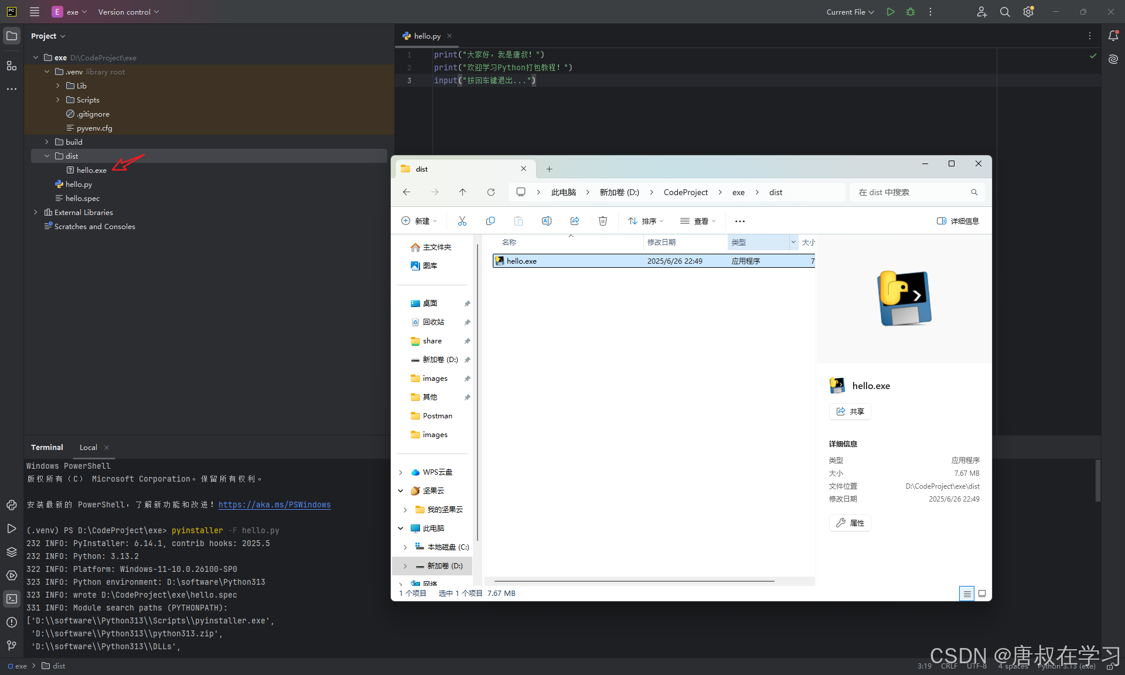
Task: Open the Git tool window icon
Action: [11, 645]
